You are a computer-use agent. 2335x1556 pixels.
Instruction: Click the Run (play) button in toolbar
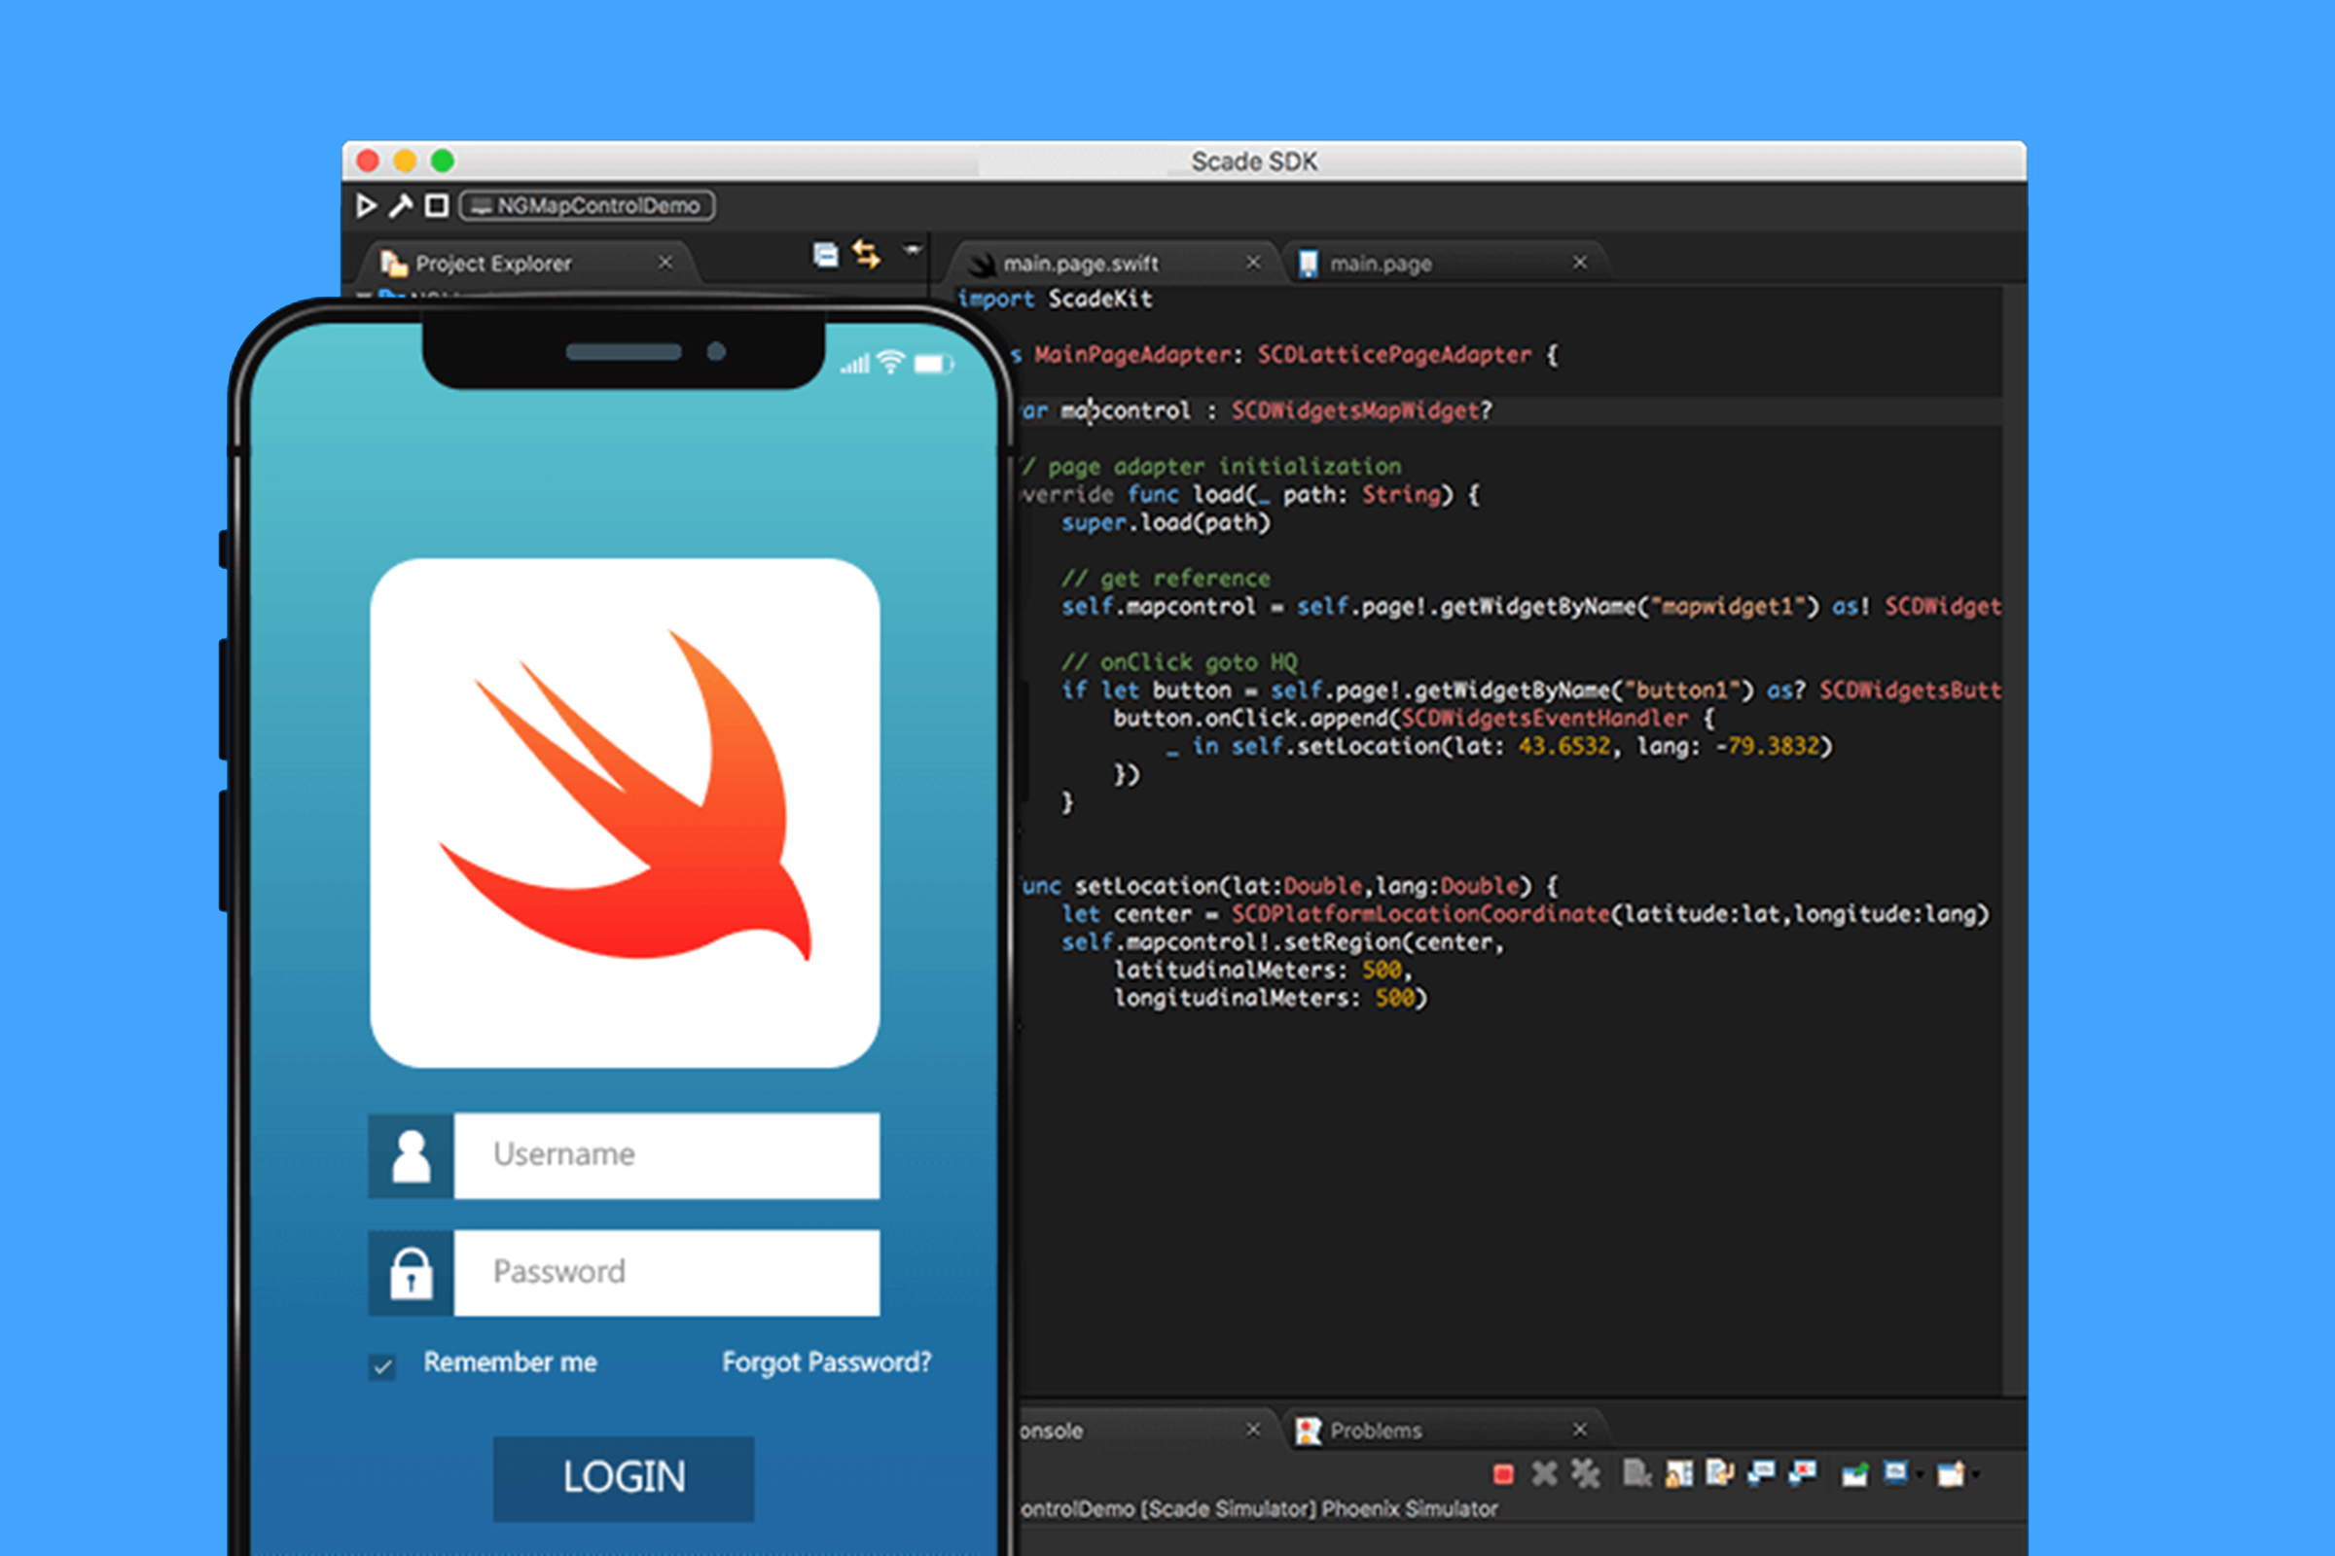tap(367, 205)
